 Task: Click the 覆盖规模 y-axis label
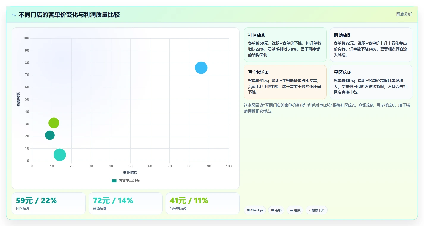click(18, 100)
